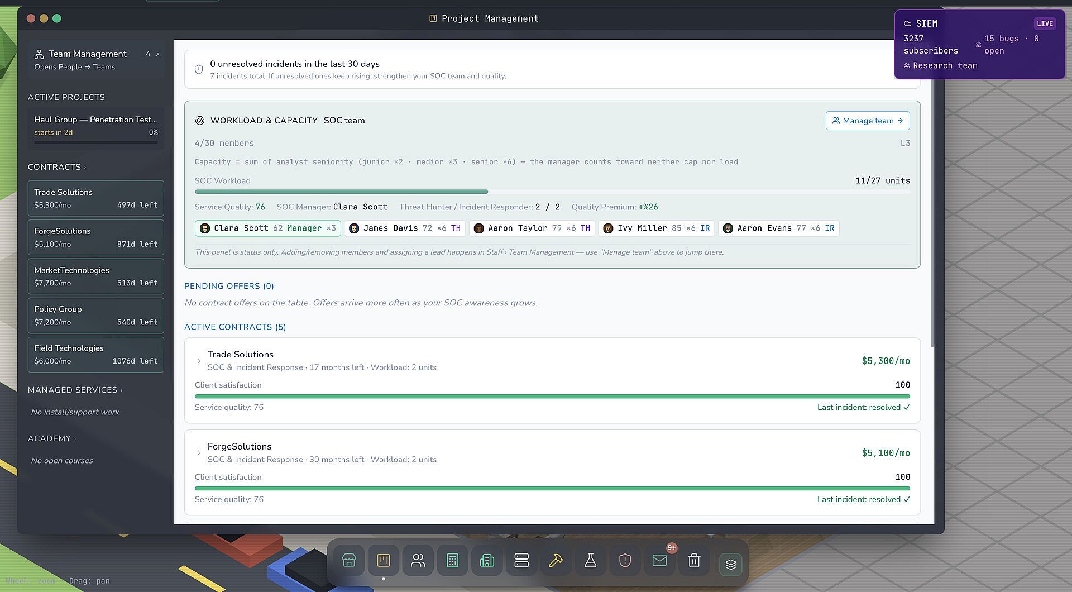Click the shield icon beside unresolved incidents

tap(199, 69)
